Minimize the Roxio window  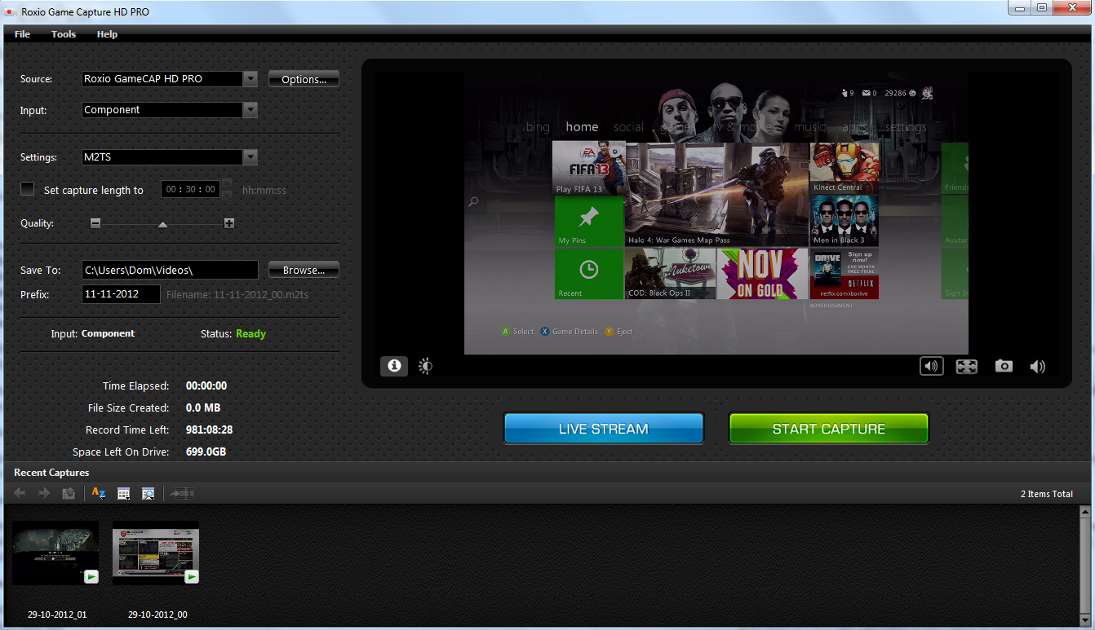click(x=1019, y=7)
